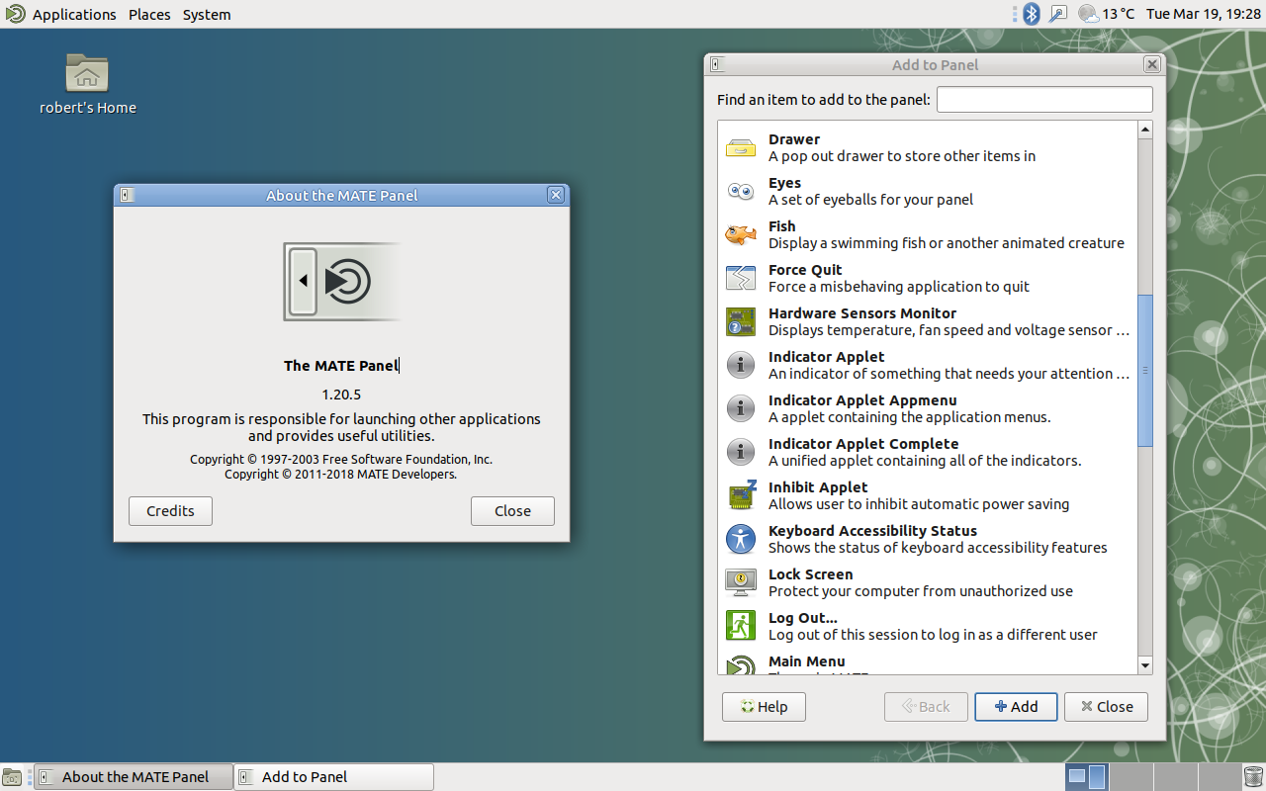The image size is (1266, 791).
Task: Click the disabled Back button
Action: tap(926, 707)
